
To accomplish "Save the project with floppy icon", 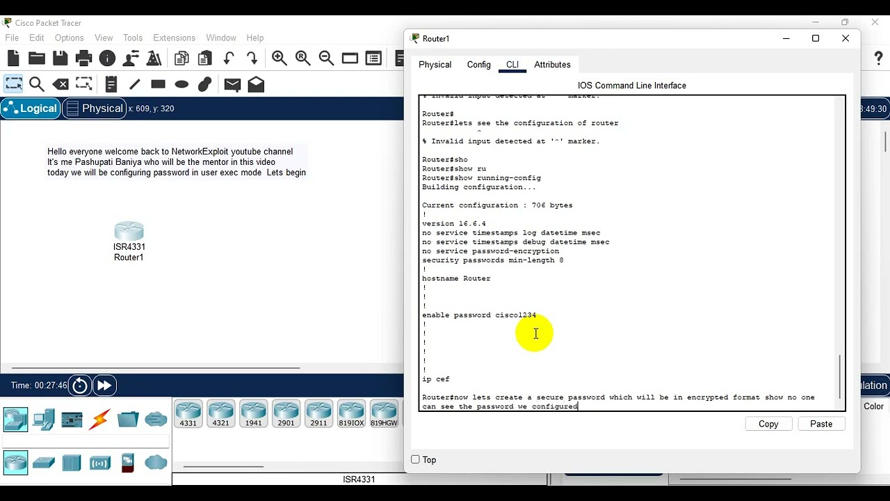I will coord(60,58).
